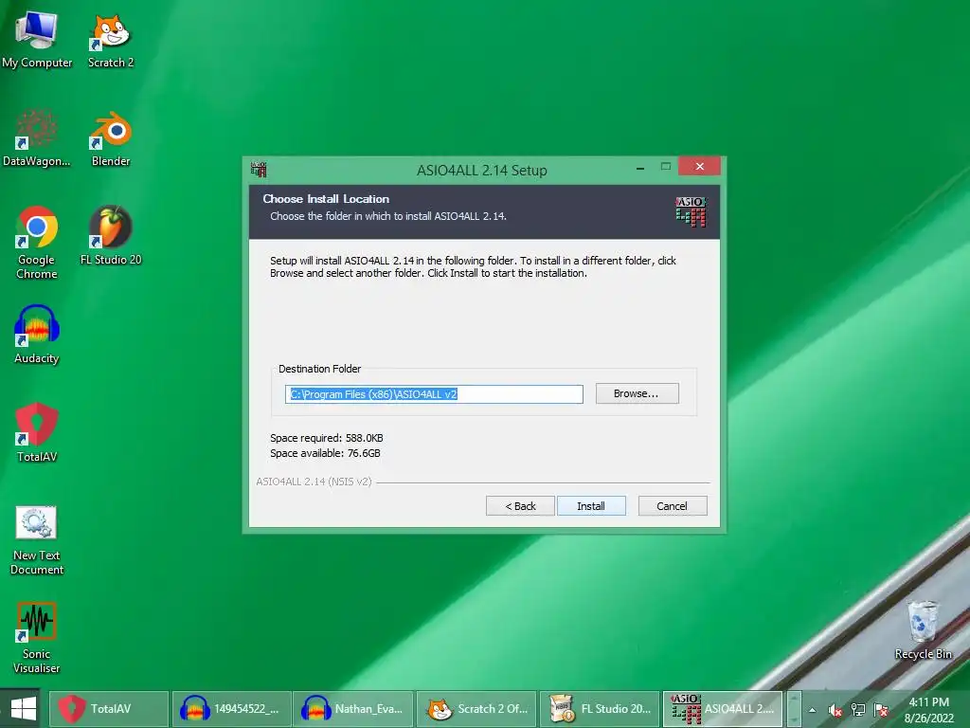Image resolution: width=970 pixels, height=728 pixels.
Task: Open the Recycle Bin
Action: point(923,630)
